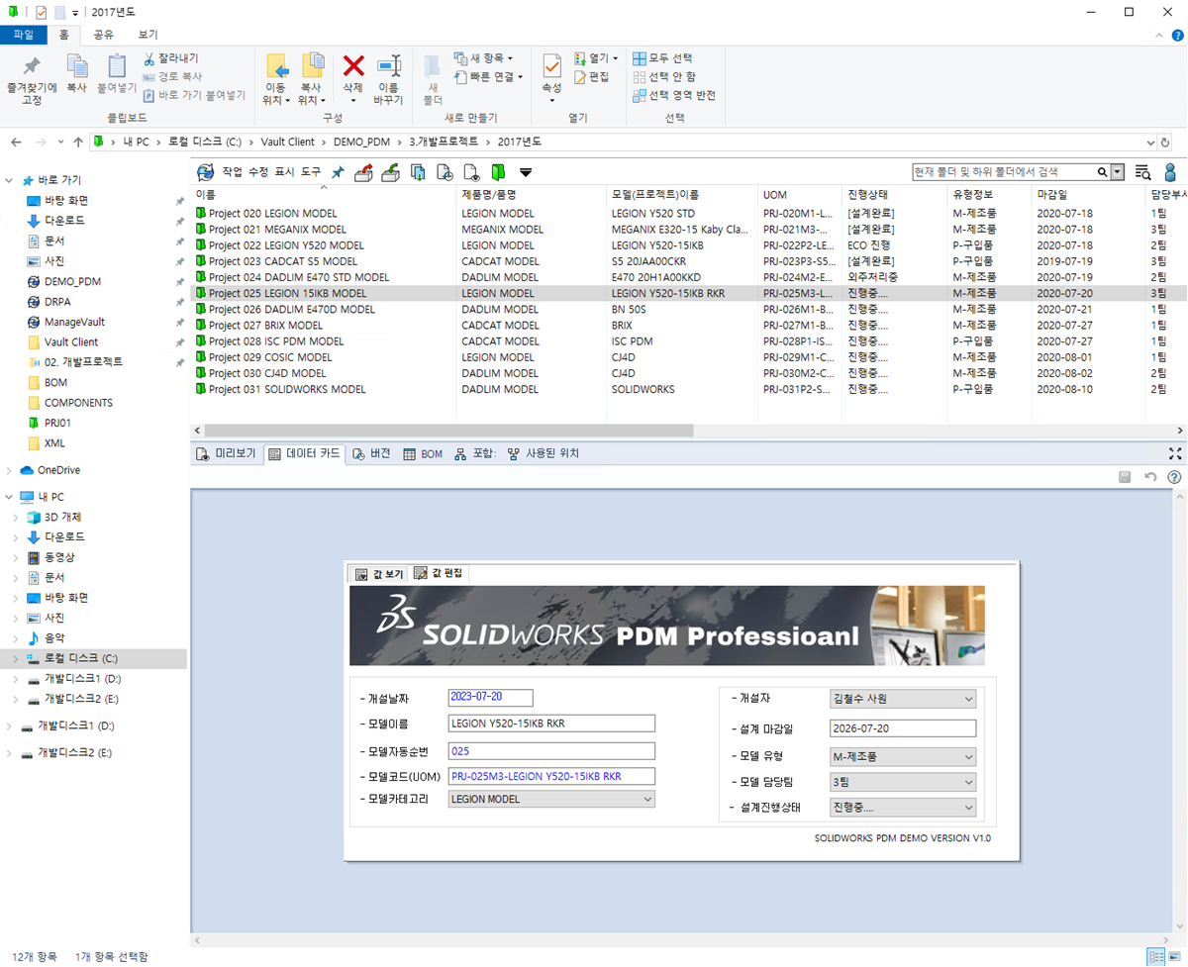The height and width of the screenshot is (967, 1188).
Task: Collapse the 내 PC tree node
Action: point(10,497)
